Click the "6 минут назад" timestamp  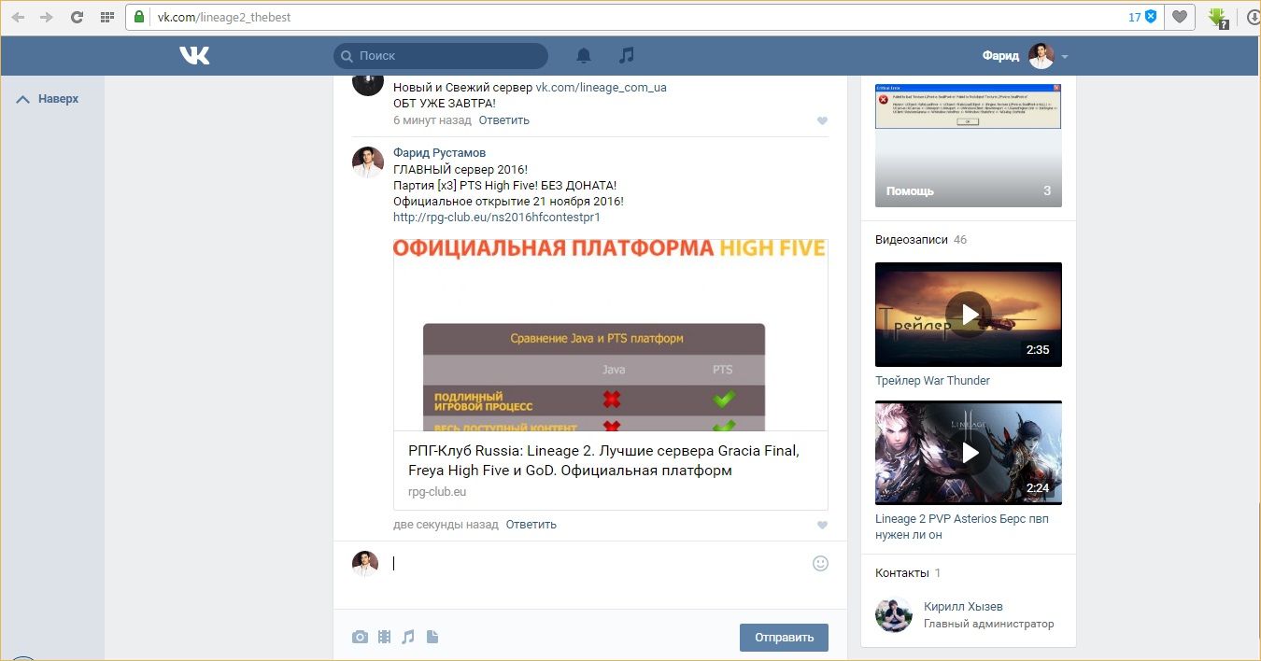432,120
